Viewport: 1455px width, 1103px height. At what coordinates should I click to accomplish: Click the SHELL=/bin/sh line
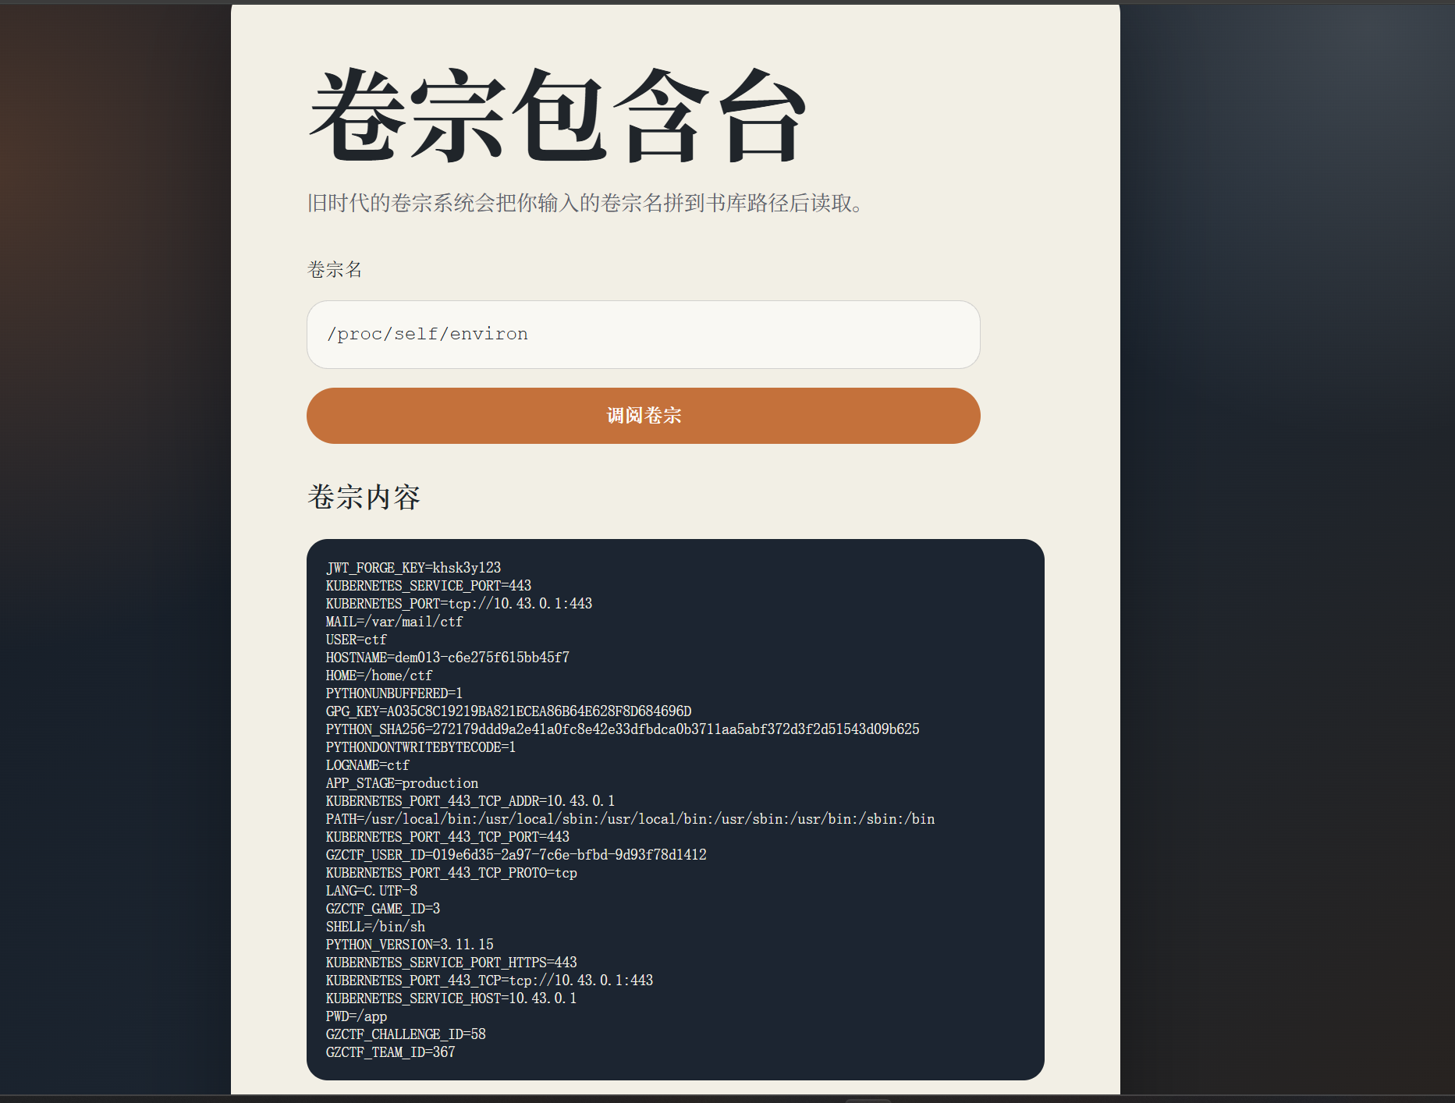pyautogui.click(x=375, y=927)
